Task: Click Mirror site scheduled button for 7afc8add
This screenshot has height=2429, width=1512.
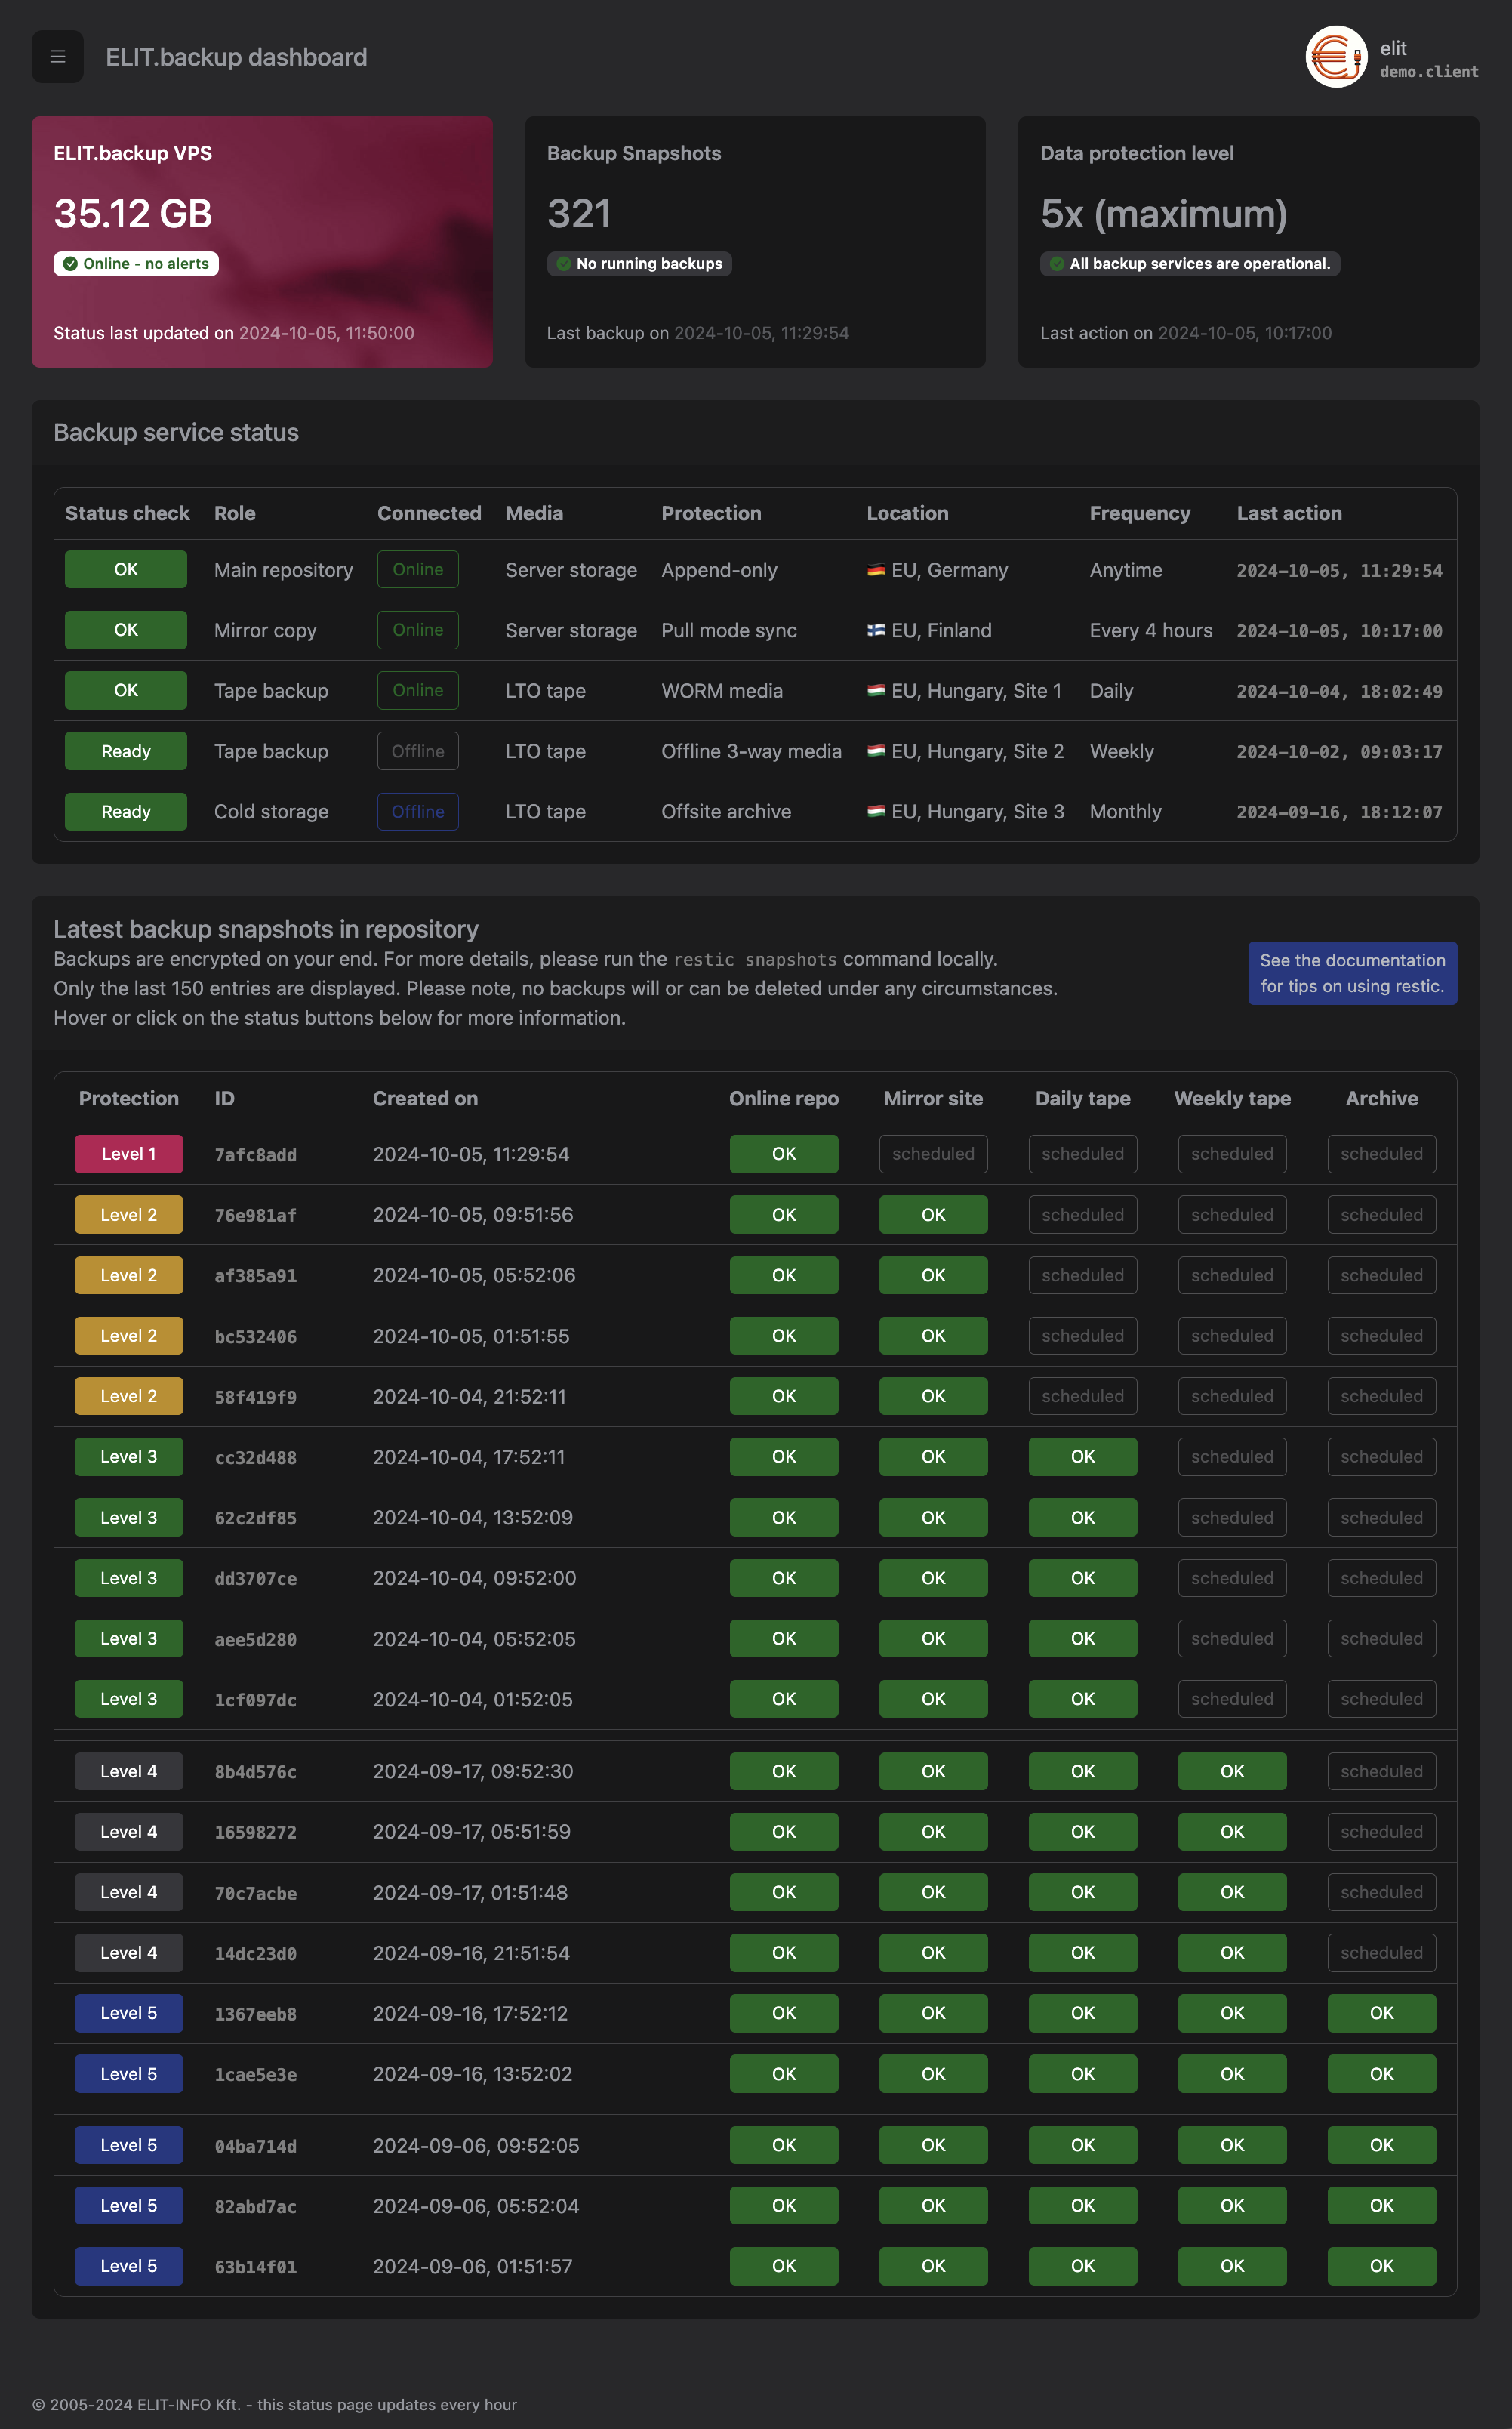Action: pyautogui.click(x=932, y=1153)
